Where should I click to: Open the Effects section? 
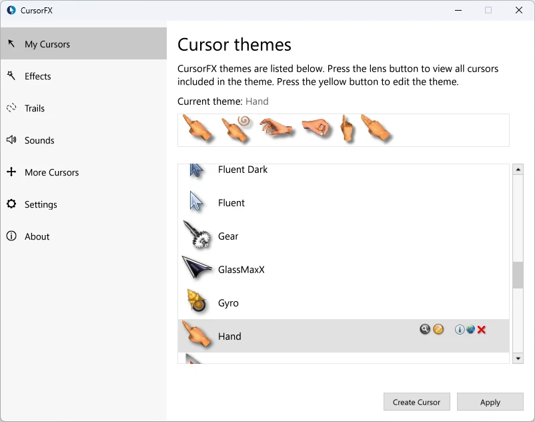coord(83,76)
